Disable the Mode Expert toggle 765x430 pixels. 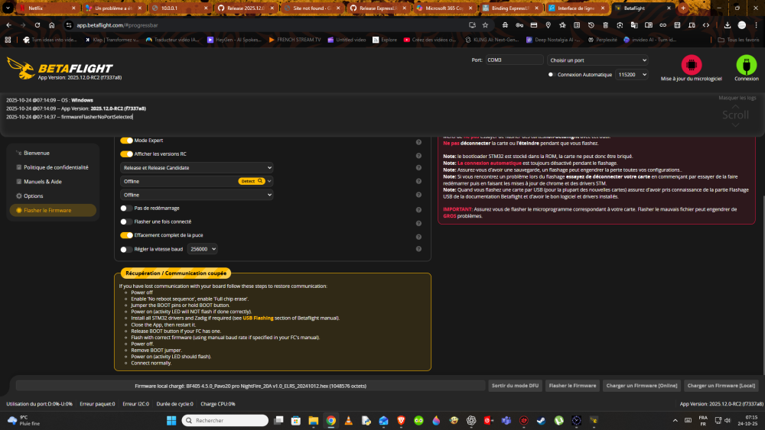(x=127, y=141)
